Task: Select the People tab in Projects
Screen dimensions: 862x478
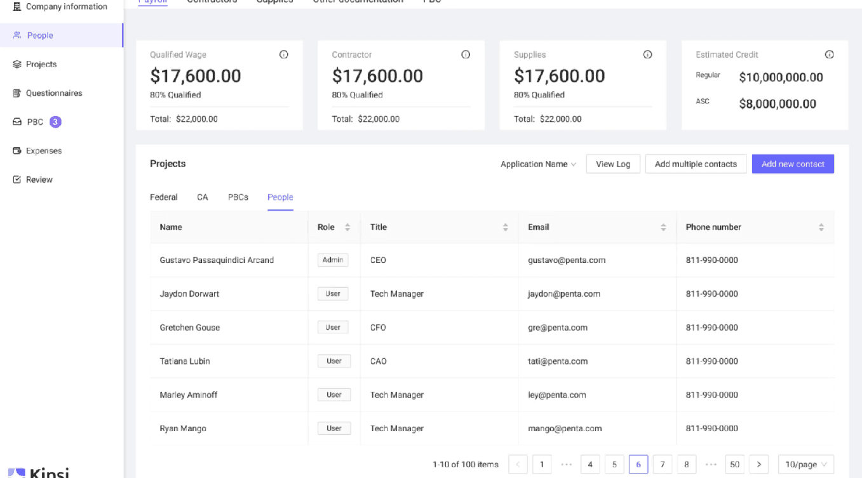Action: pyautogui.click(x=280, y=197)
